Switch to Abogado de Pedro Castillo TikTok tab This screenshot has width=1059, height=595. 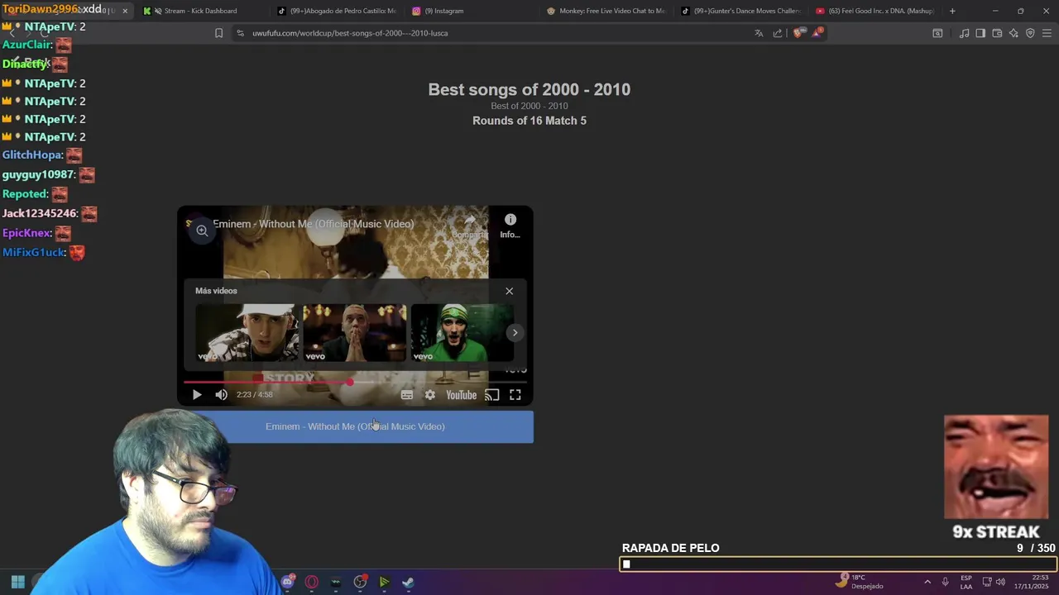(x=339, y=11)
